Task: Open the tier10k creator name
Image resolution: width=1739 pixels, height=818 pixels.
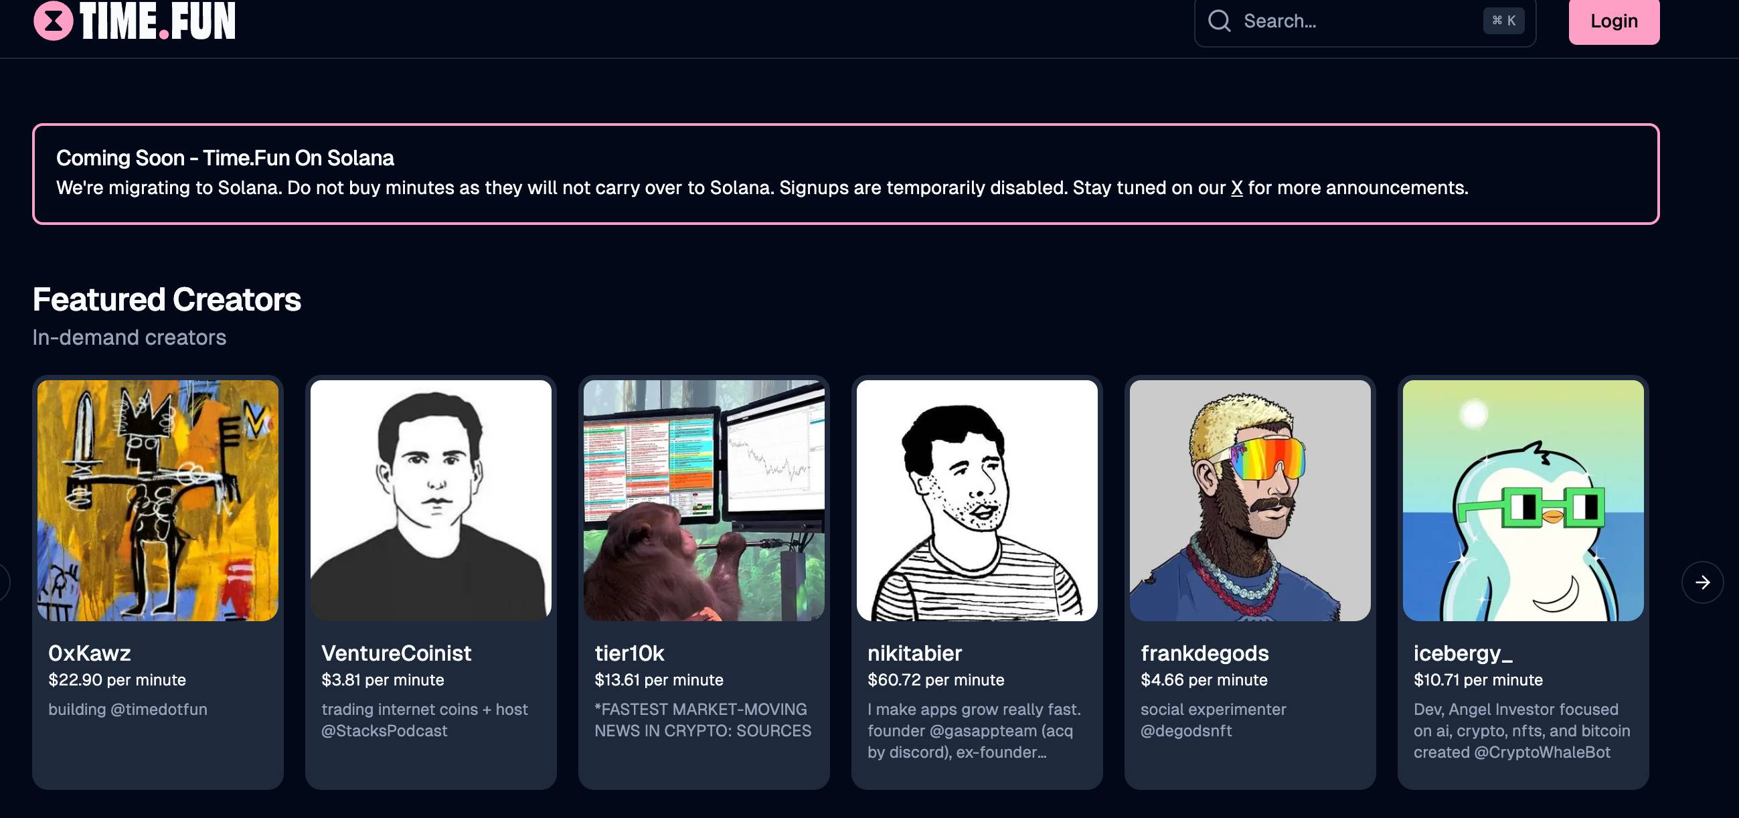Action: (x=629, y=653)
